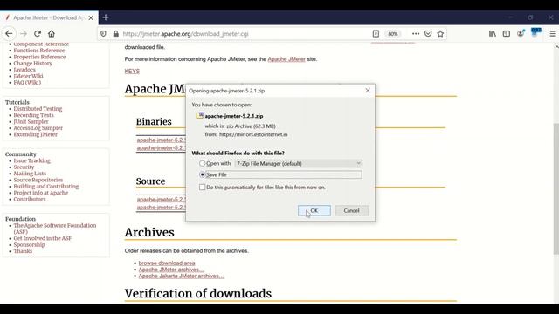Show site security via padlock icon
Screen dimensions: 559x314
(x=116, y=34)
